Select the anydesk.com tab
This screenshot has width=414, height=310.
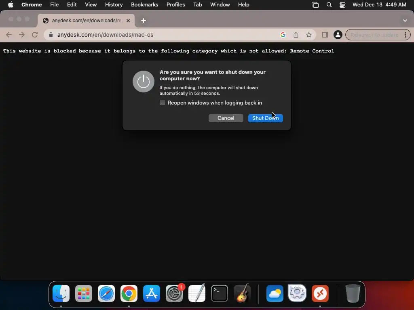(x=86, y=21)
